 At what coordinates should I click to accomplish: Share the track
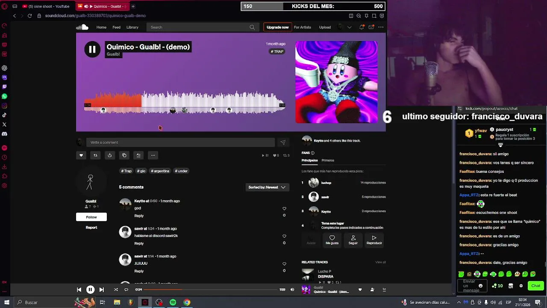point(110,155)
